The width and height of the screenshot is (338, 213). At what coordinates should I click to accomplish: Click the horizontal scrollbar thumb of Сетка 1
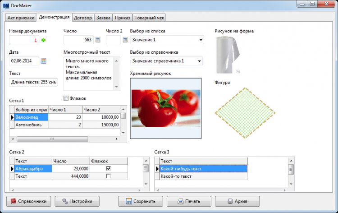click(52, 139)
